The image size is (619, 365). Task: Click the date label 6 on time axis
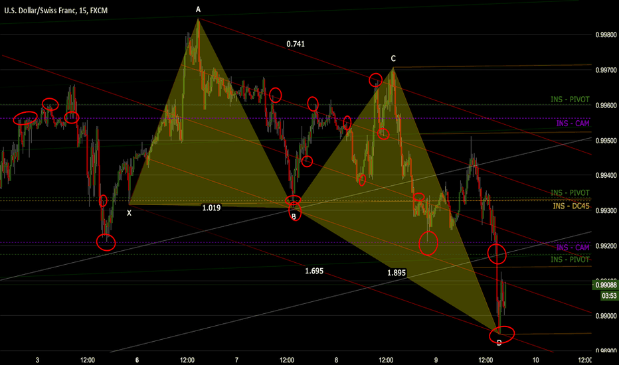(x=137, y=360)
